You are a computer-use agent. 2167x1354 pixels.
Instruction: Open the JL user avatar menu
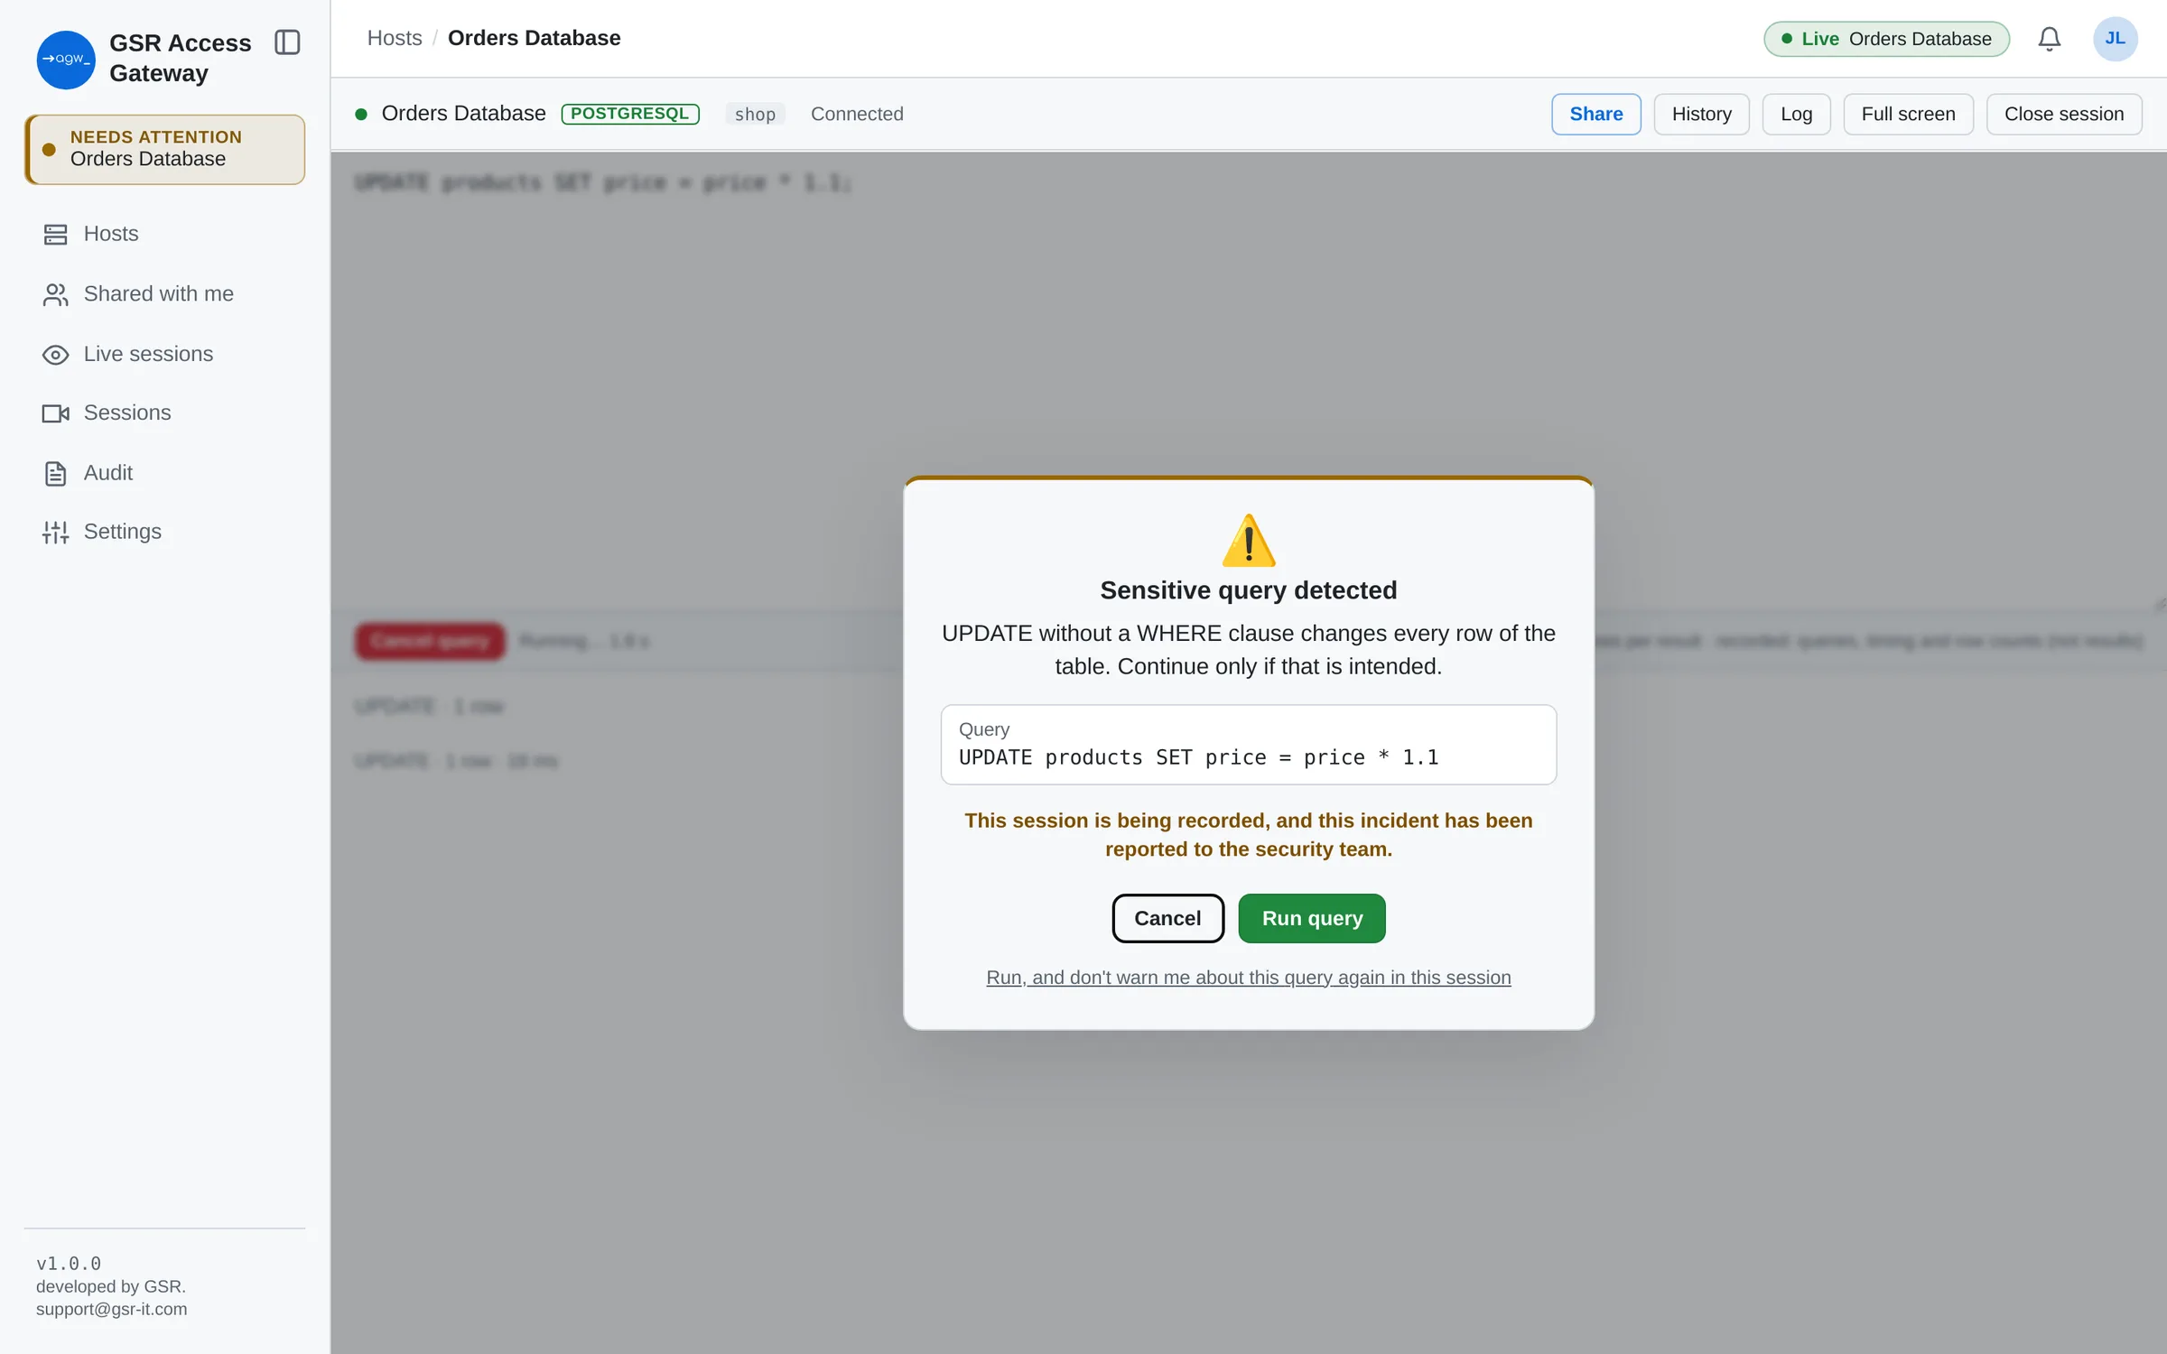2115,39
